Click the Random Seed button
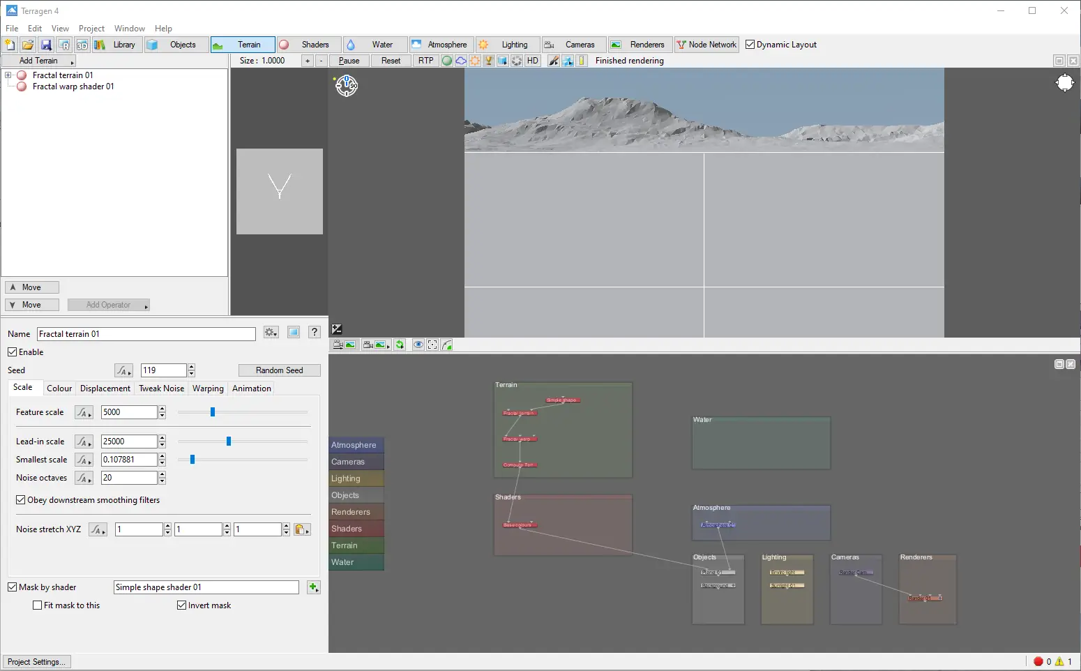Screen dimensions: 1081x671 click(x=279, y=370)
